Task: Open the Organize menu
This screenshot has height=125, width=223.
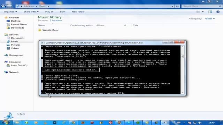Action: (x=10, y=11)
